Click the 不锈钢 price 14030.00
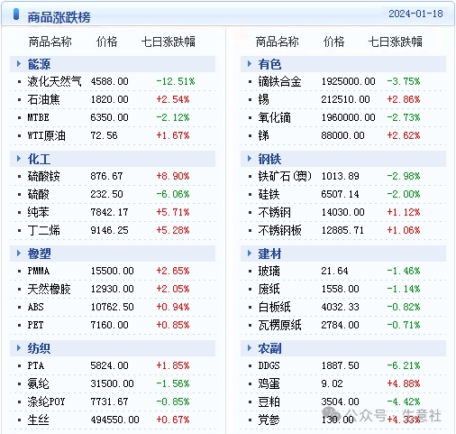Viewport: 456px width, 434px height. click(342, 212)
